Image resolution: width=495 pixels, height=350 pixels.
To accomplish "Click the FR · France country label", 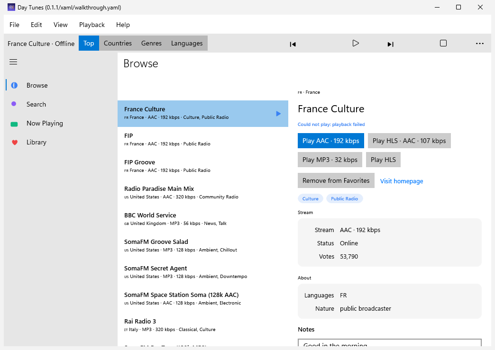I will (x=309, y=92).
